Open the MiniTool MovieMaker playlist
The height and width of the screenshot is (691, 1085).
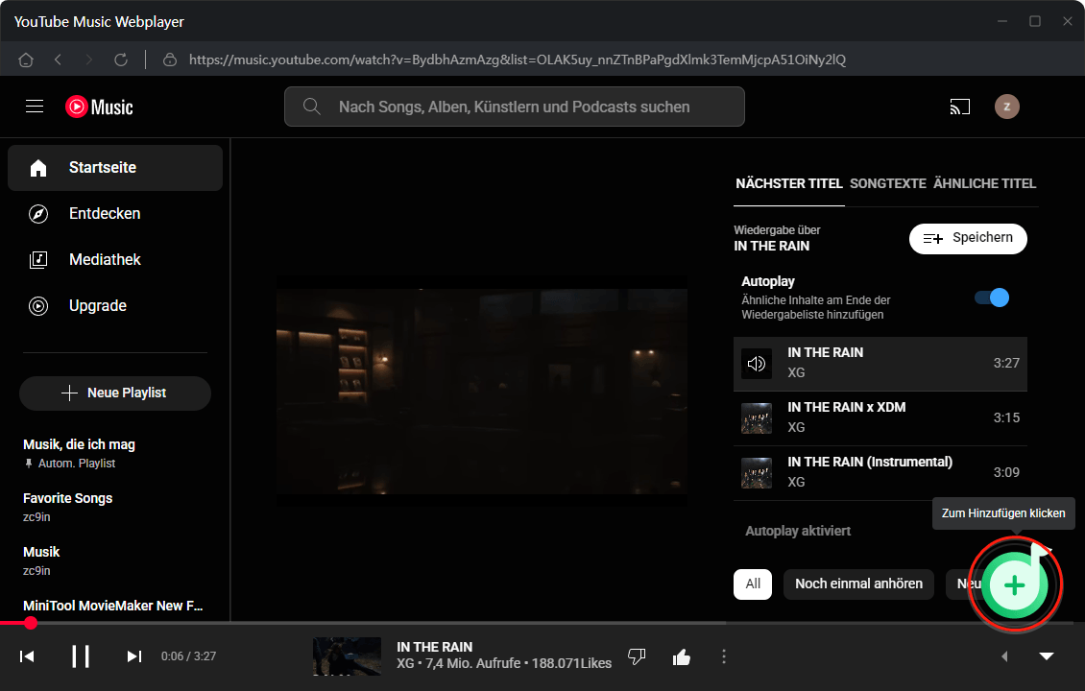112,606
